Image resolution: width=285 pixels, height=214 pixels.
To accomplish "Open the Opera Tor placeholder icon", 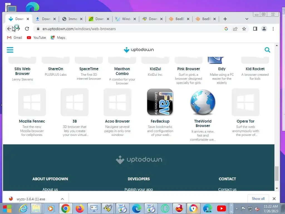I will (245, 102).
